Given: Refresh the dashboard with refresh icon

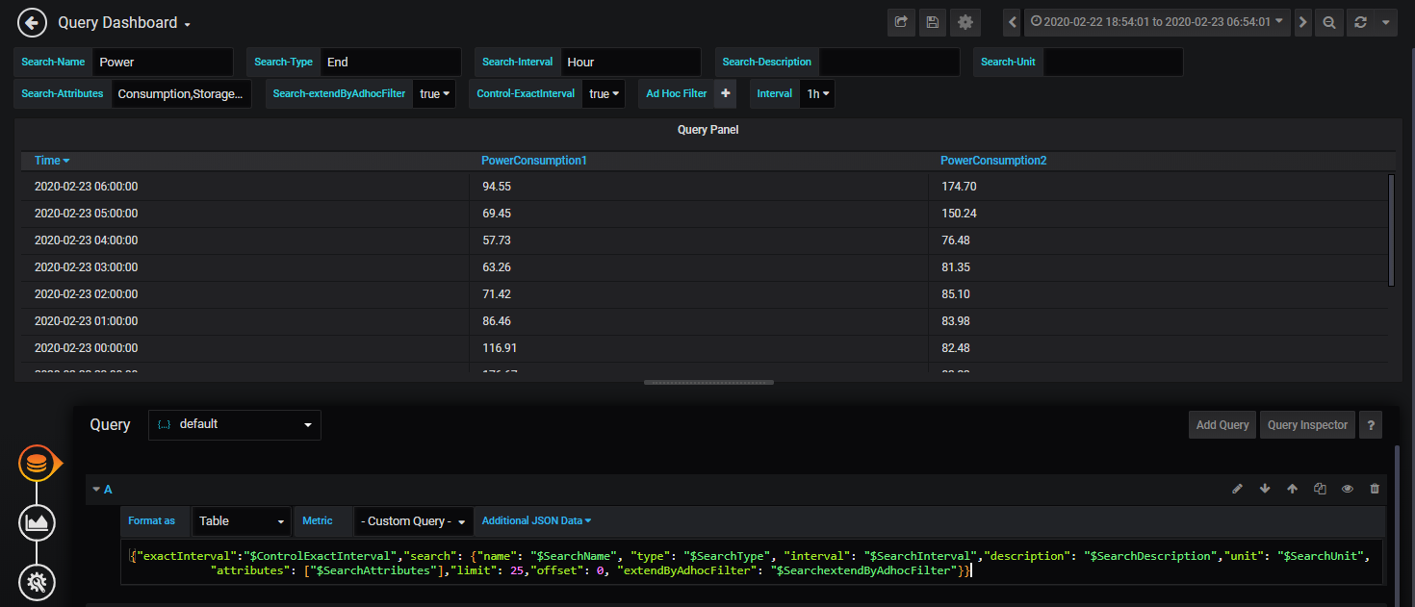Looking at the screenshot, I should pyautogui.click(x=1360, y=22).
